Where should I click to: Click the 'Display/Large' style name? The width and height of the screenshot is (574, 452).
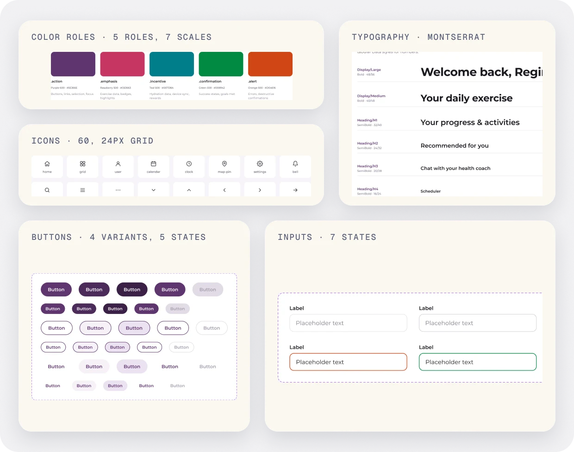pos(369,70)
